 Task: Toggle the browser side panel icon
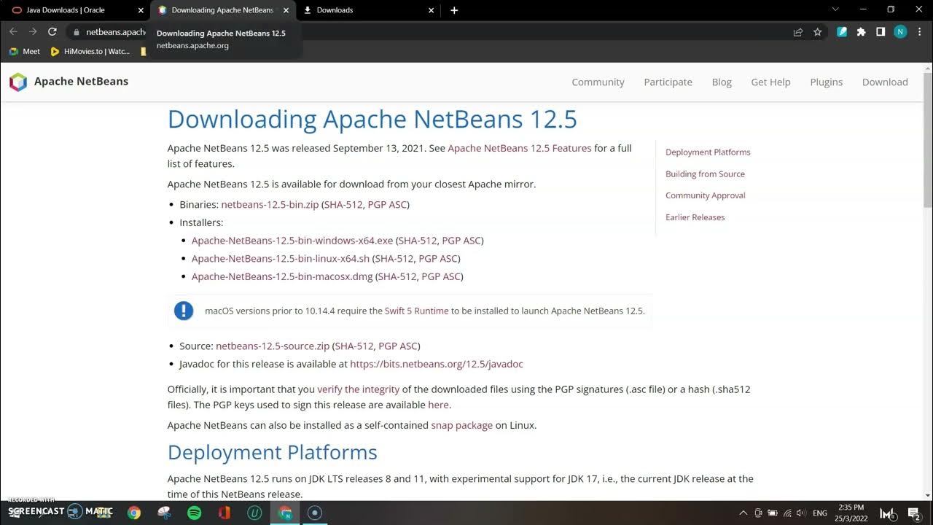[x=881, y=32]
